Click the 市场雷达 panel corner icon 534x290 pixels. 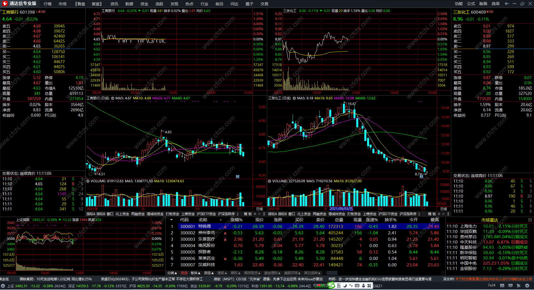click(x=530, y=220)
